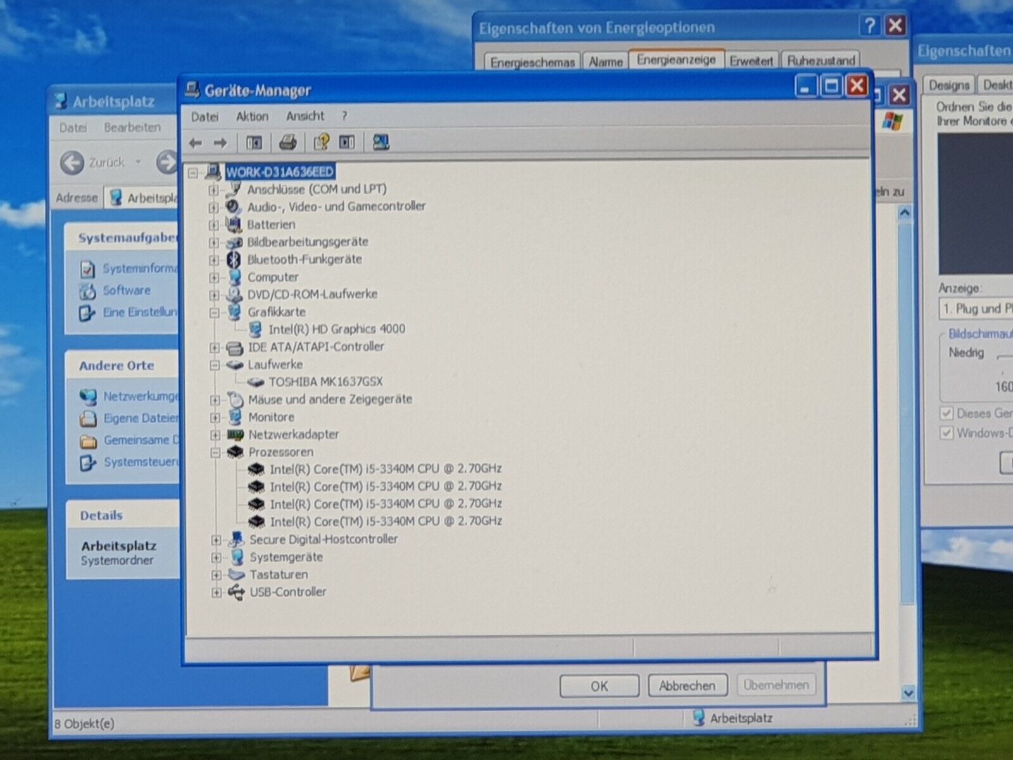
Task: Click Abbrechen in the Energieoptionen dialog
Action: (x=687, y=685)
